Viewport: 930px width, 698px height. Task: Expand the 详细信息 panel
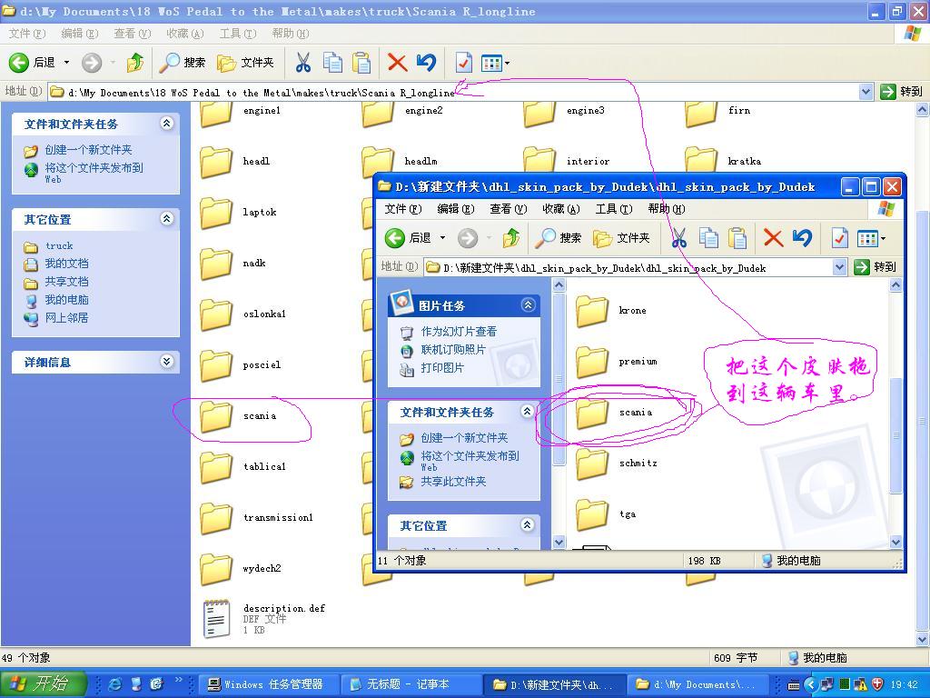coord(167,362)
